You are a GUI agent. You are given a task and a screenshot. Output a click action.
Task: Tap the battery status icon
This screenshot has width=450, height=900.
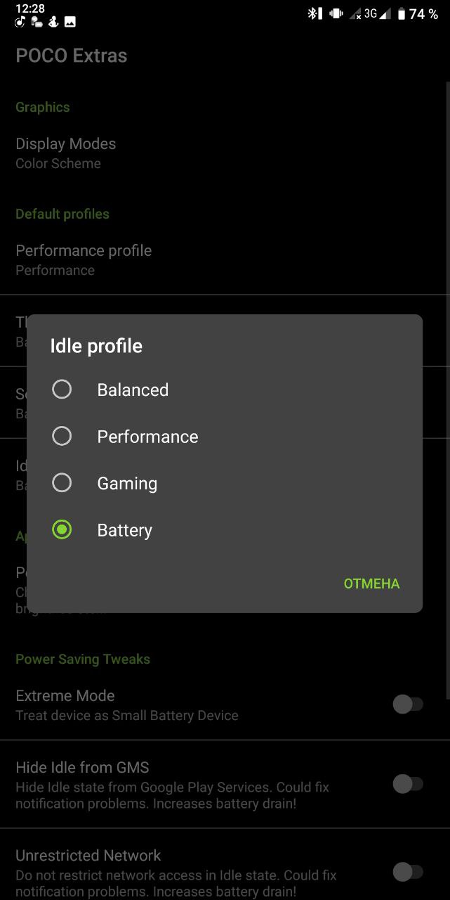401,14
